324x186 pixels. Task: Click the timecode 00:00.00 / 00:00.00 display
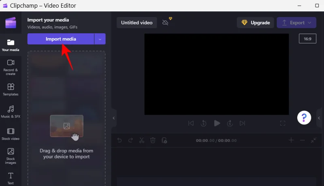point(216,141)
